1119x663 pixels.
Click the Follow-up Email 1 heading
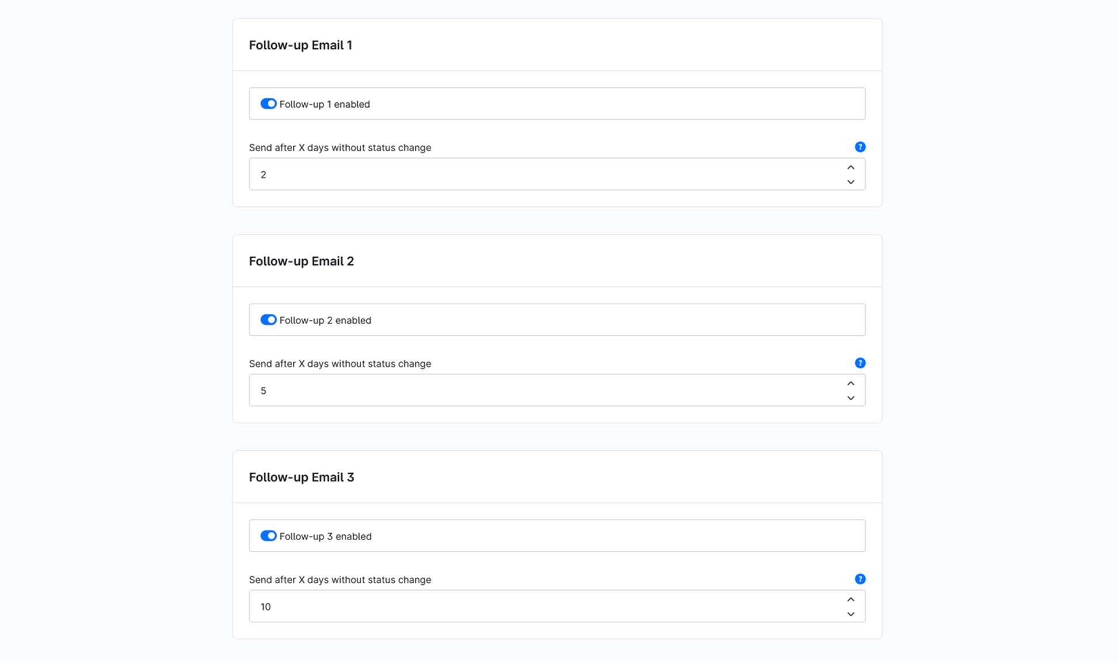(300, 45)
